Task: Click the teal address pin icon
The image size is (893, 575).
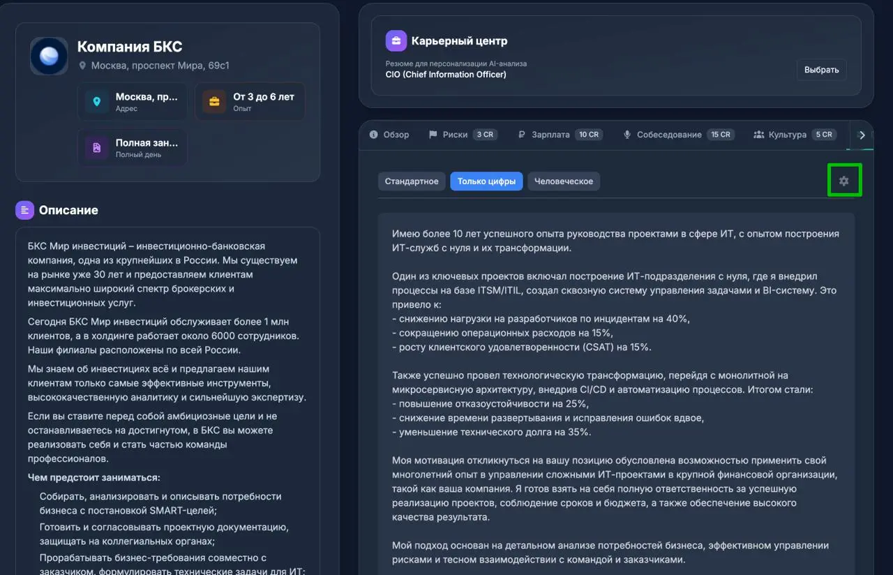Action: point(97,102)
